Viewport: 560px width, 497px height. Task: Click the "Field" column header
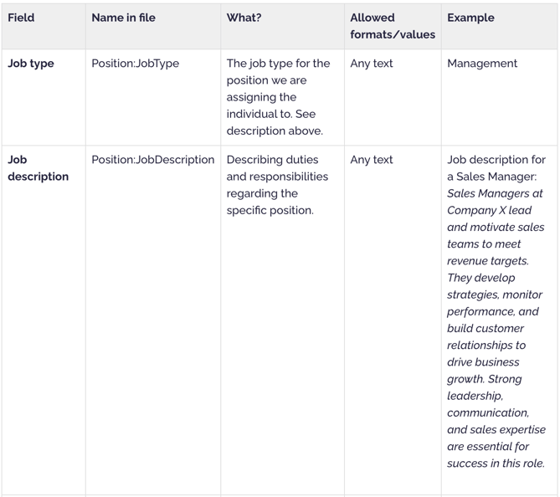click(x=21, y=18)
